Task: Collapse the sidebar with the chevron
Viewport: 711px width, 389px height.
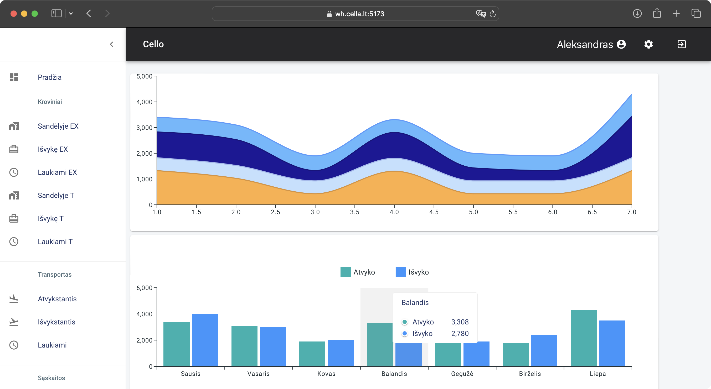Action: 111,44
